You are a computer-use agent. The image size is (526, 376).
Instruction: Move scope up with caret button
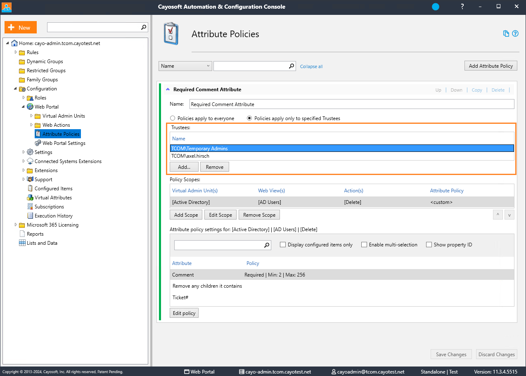pos(498,215)
